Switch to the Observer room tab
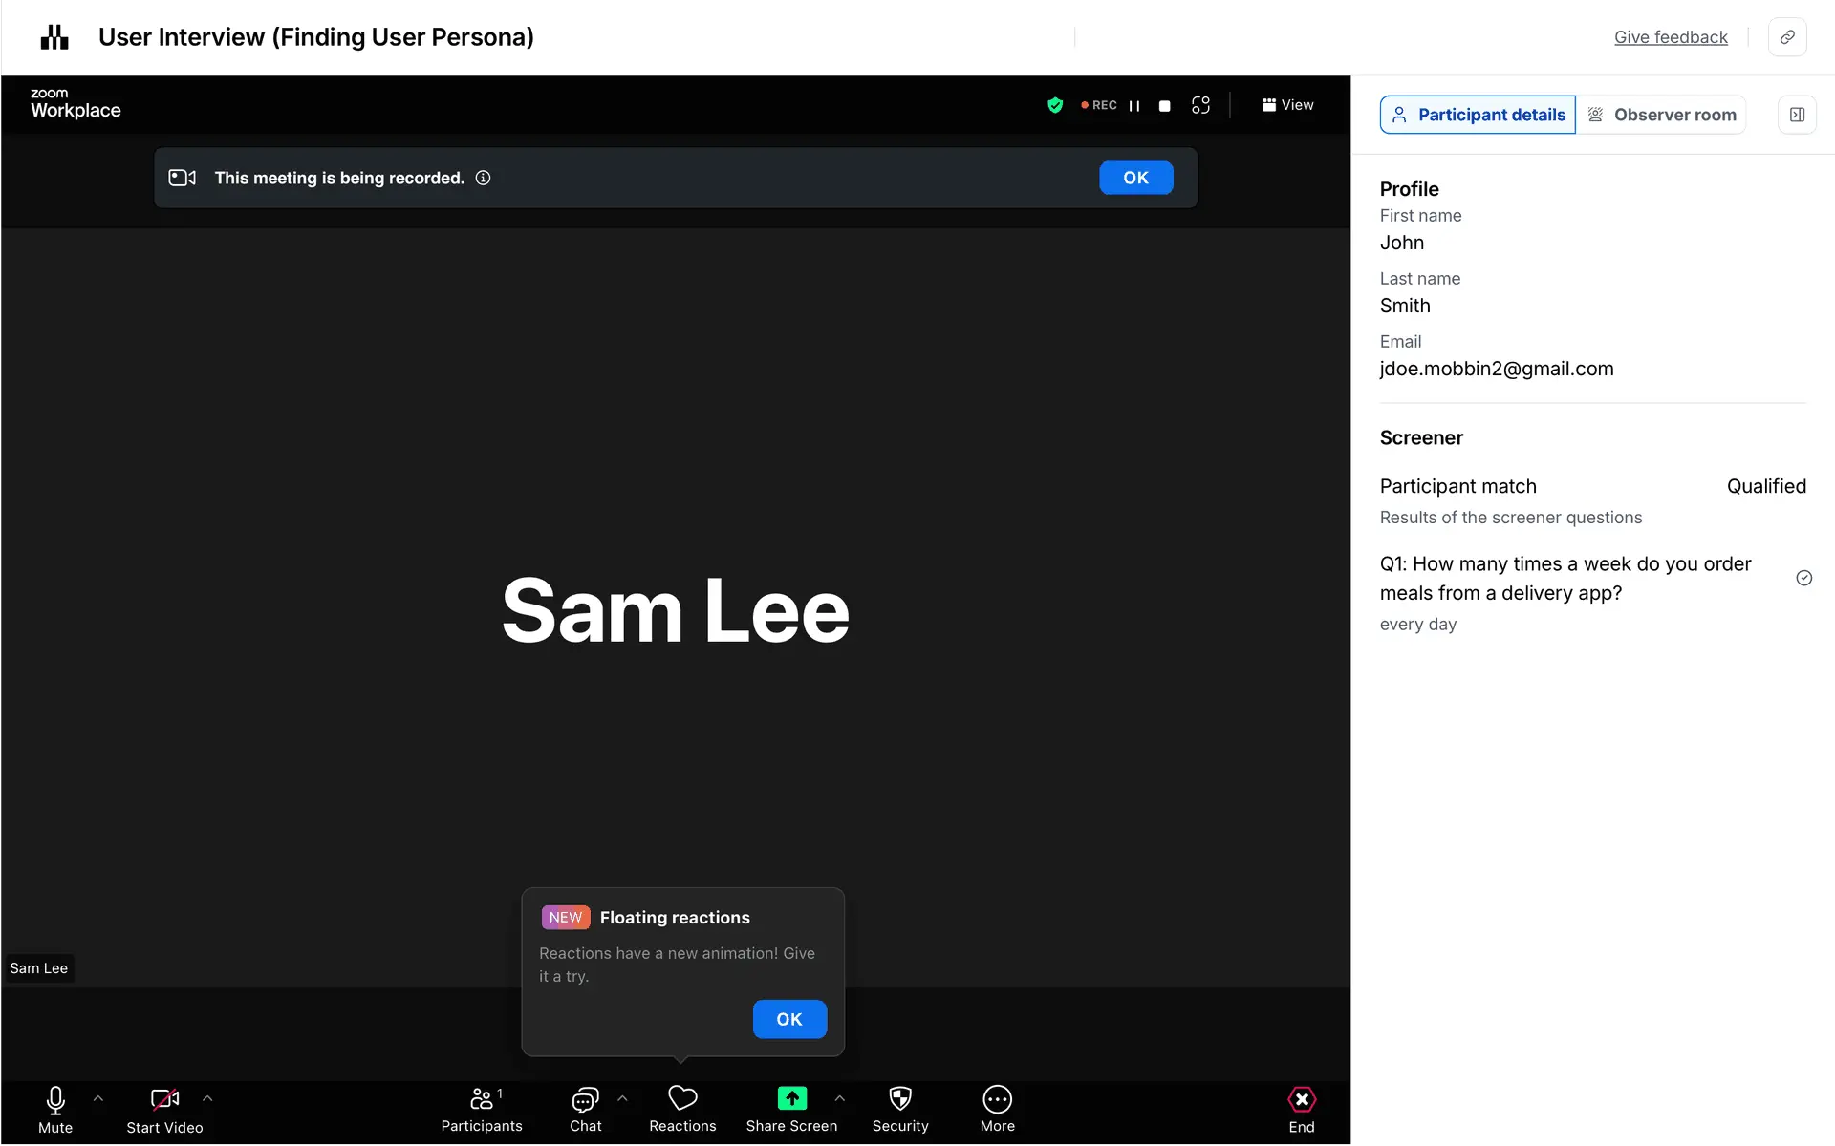1835x1146 pixels. (x=1661, y=115)
